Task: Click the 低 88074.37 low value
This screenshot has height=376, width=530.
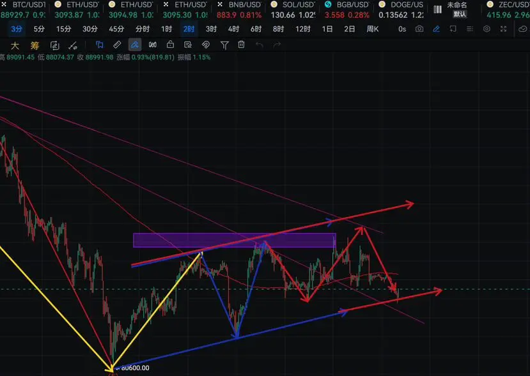Action: click(x=56, y=57)
